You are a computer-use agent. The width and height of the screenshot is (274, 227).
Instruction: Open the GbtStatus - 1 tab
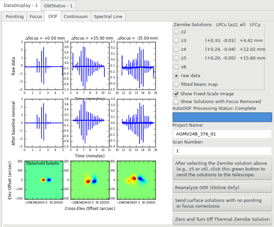pyautogui.click(x=58, y=6)
